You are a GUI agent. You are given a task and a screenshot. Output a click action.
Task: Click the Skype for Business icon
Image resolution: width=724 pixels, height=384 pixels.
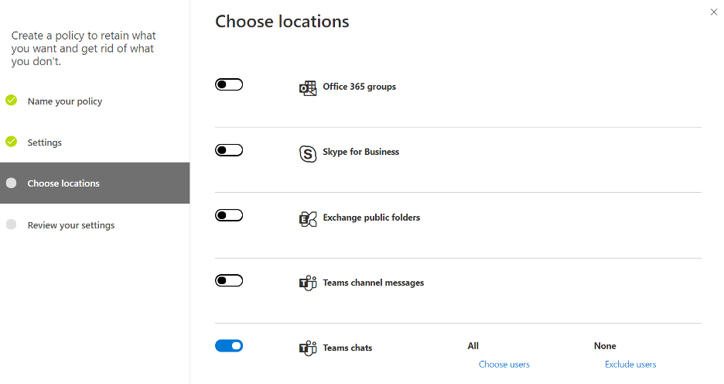click(308, 153)
